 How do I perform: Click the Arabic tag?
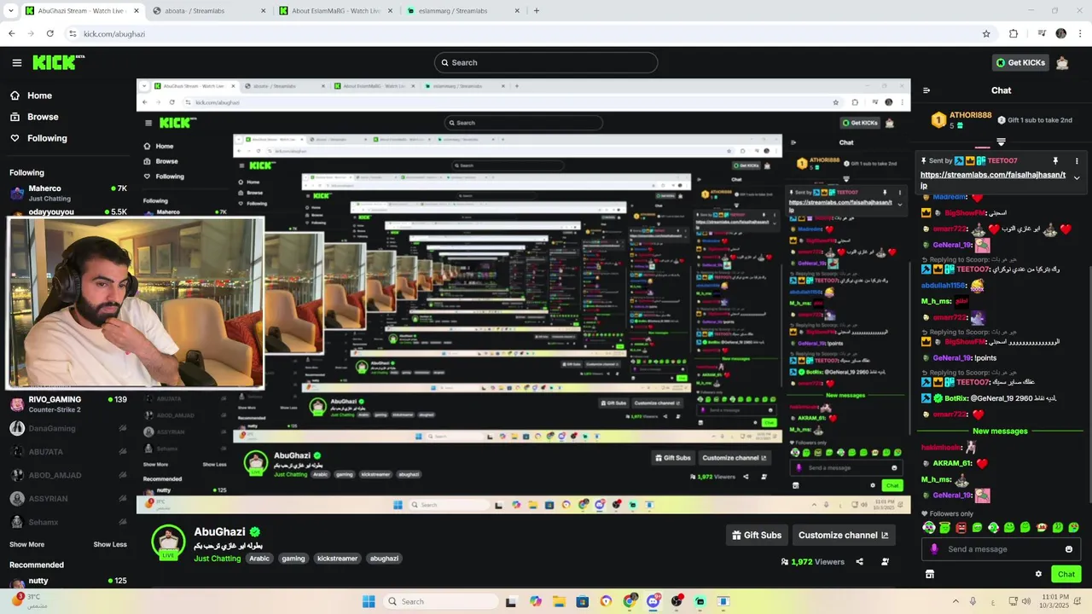pos(259,559)
